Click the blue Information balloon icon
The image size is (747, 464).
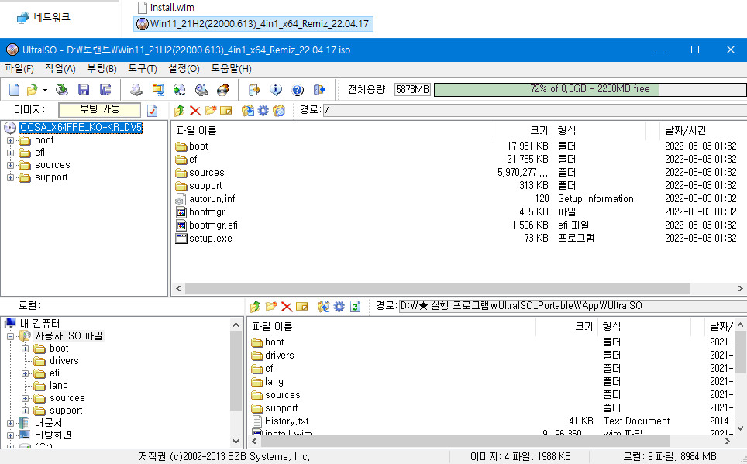point(276,90)
